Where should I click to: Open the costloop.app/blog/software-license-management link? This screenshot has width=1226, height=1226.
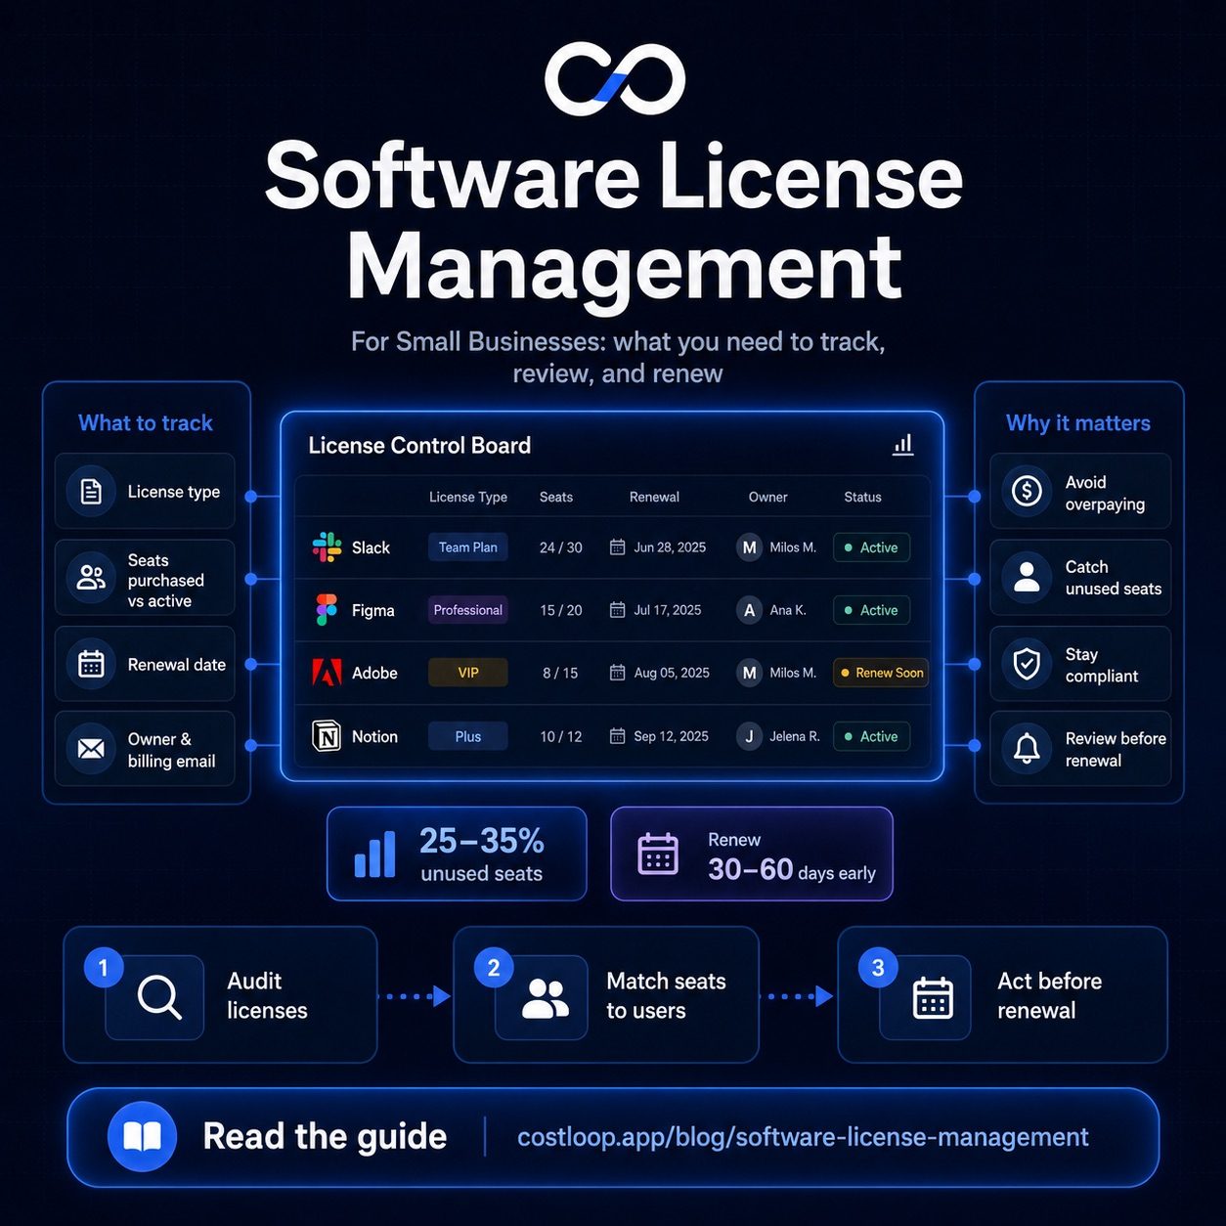802,1137
